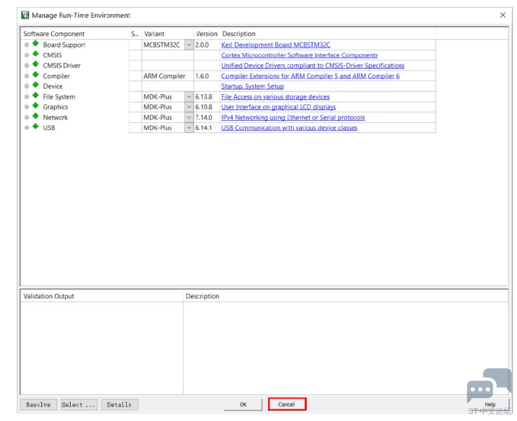
Task: Open Network variant dropdown arrow
Action: tap(188, 117)
